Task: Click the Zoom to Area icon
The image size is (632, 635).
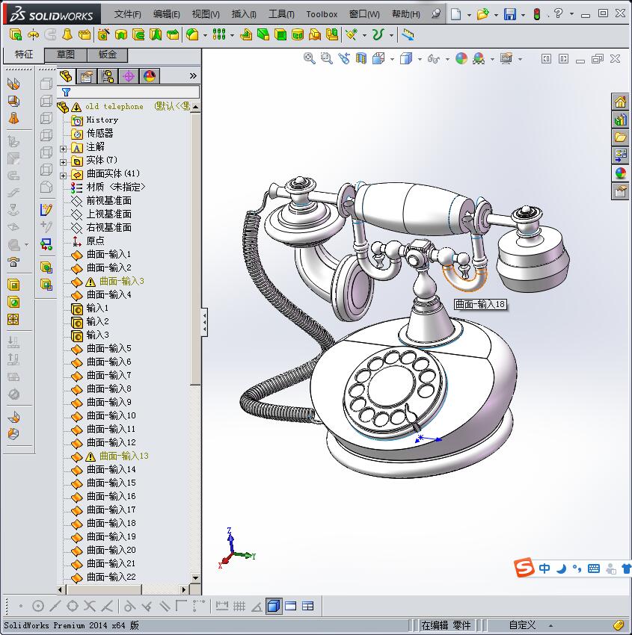Action: 326,58
